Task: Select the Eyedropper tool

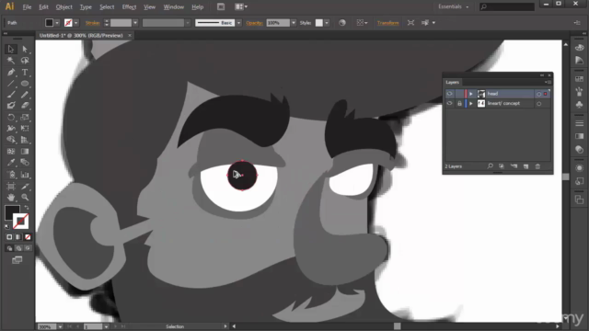Action: click(x=10, y=163)
